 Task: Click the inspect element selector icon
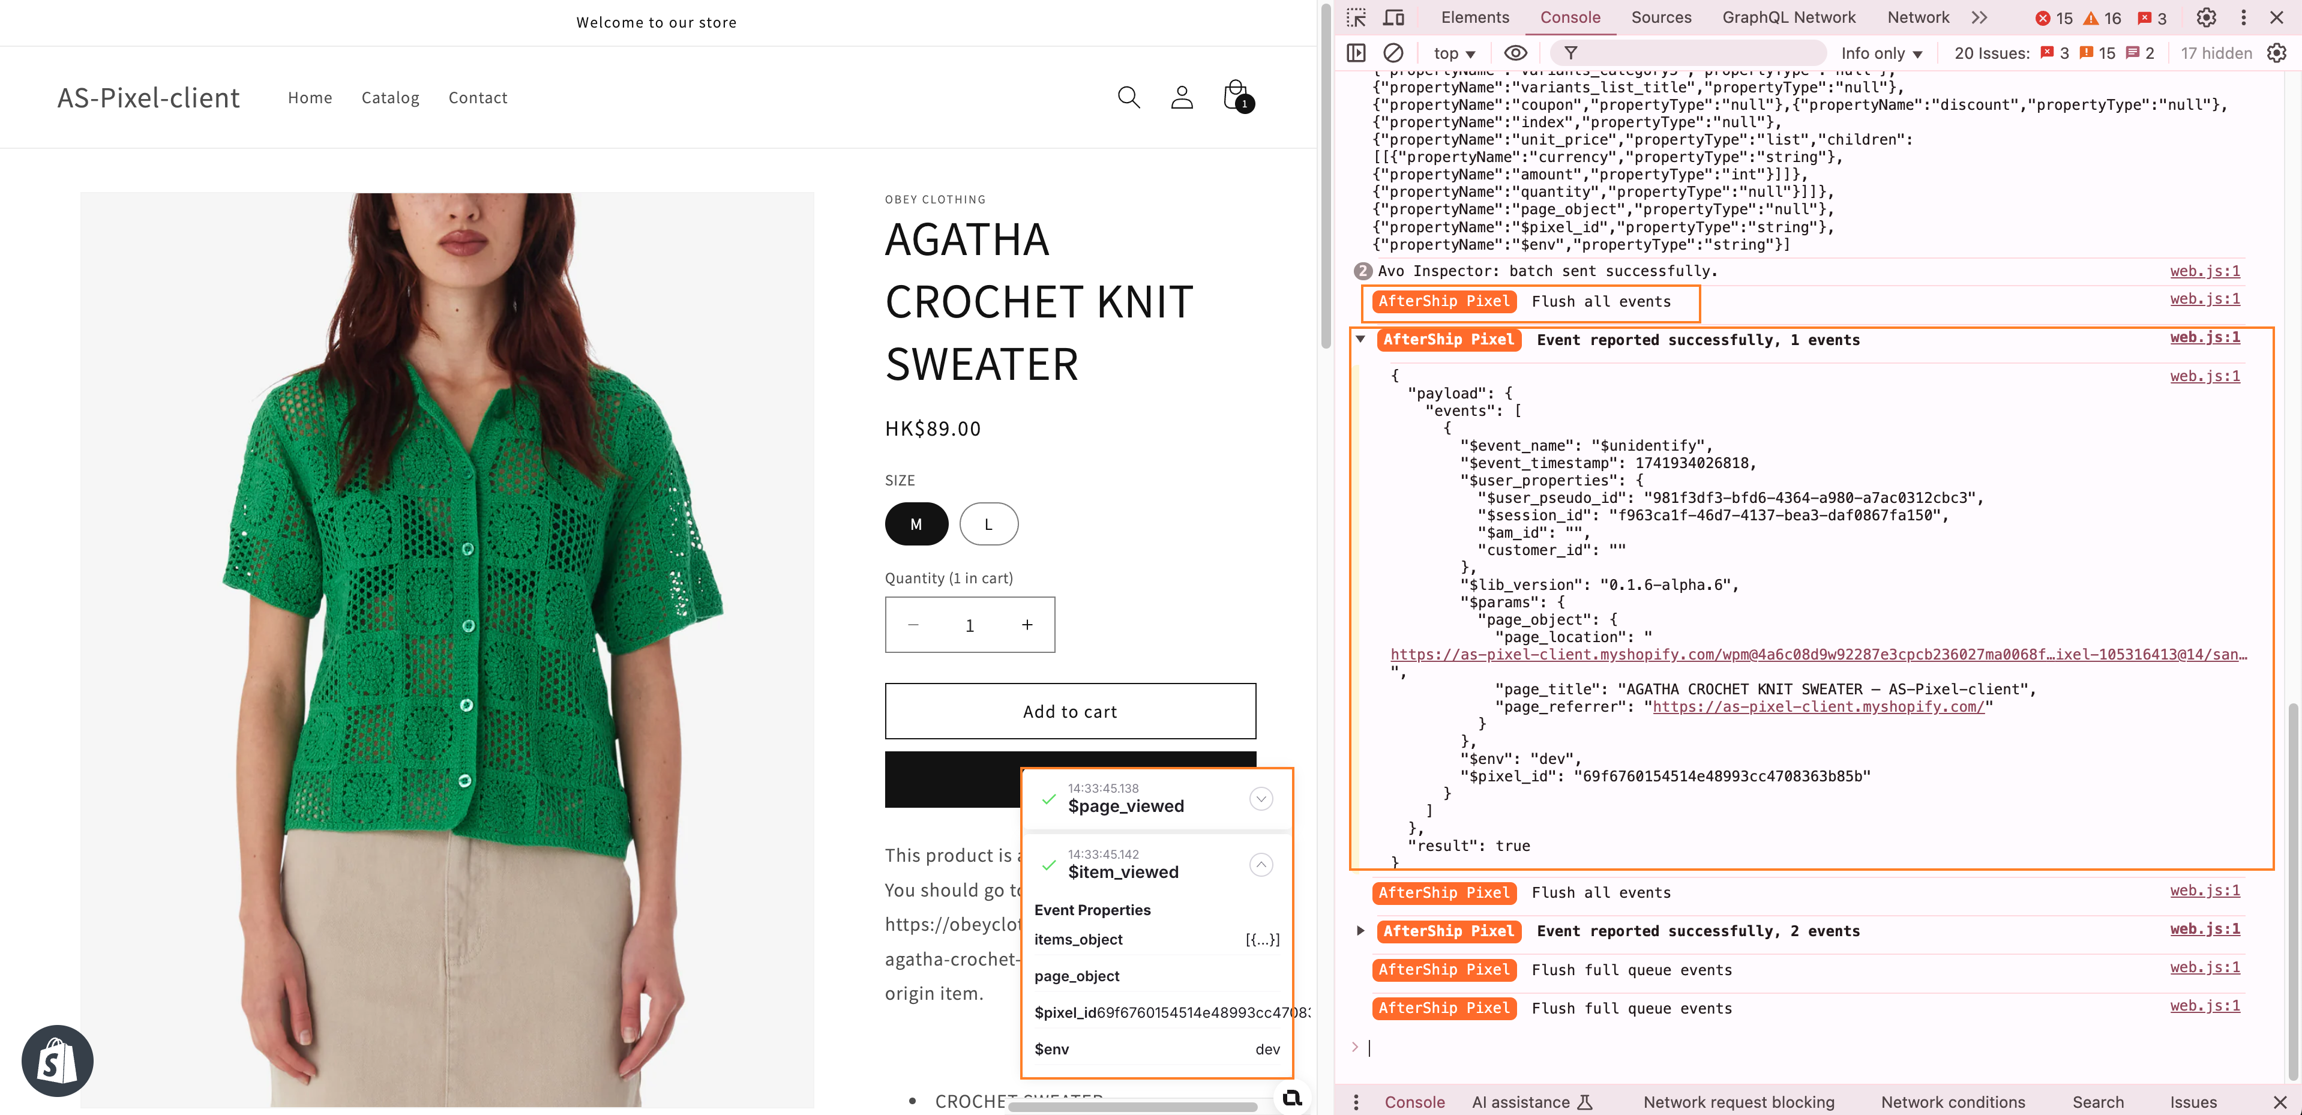point(1356,17)
